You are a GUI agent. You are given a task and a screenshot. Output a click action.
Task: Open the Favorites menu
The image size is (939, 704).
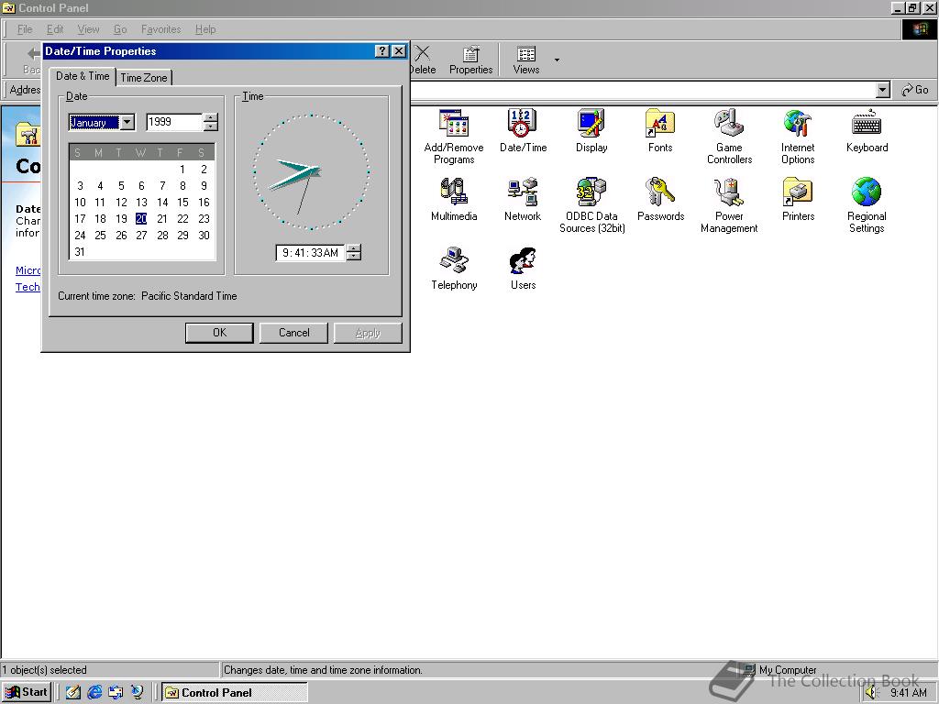point(161,29)
